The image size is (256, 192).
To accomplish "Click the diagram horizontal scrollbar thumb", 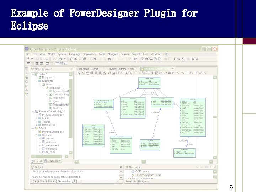I will pos(144,162).
